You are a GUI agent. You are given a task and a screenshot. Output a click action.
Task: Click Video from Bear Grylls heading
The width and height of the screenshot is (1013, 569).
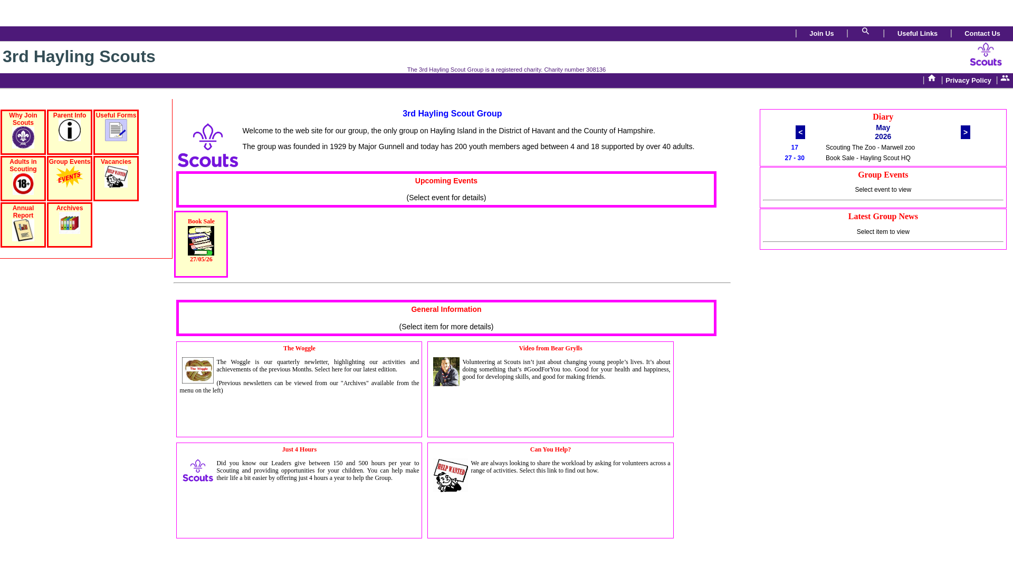(550, 348)
